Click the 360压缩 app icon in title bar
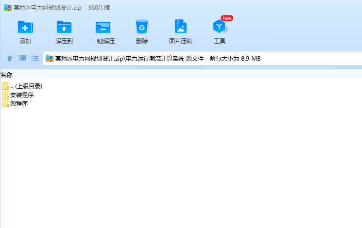The height and width of the screenshot is (228, 362). [8, 7]
